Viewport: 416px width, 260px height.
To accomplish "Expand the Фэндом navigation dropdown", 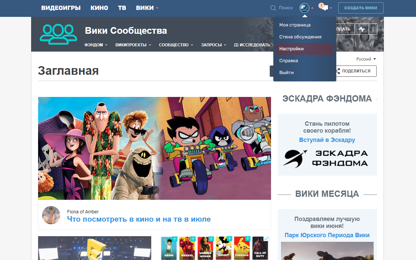I will tap(106, 45).
